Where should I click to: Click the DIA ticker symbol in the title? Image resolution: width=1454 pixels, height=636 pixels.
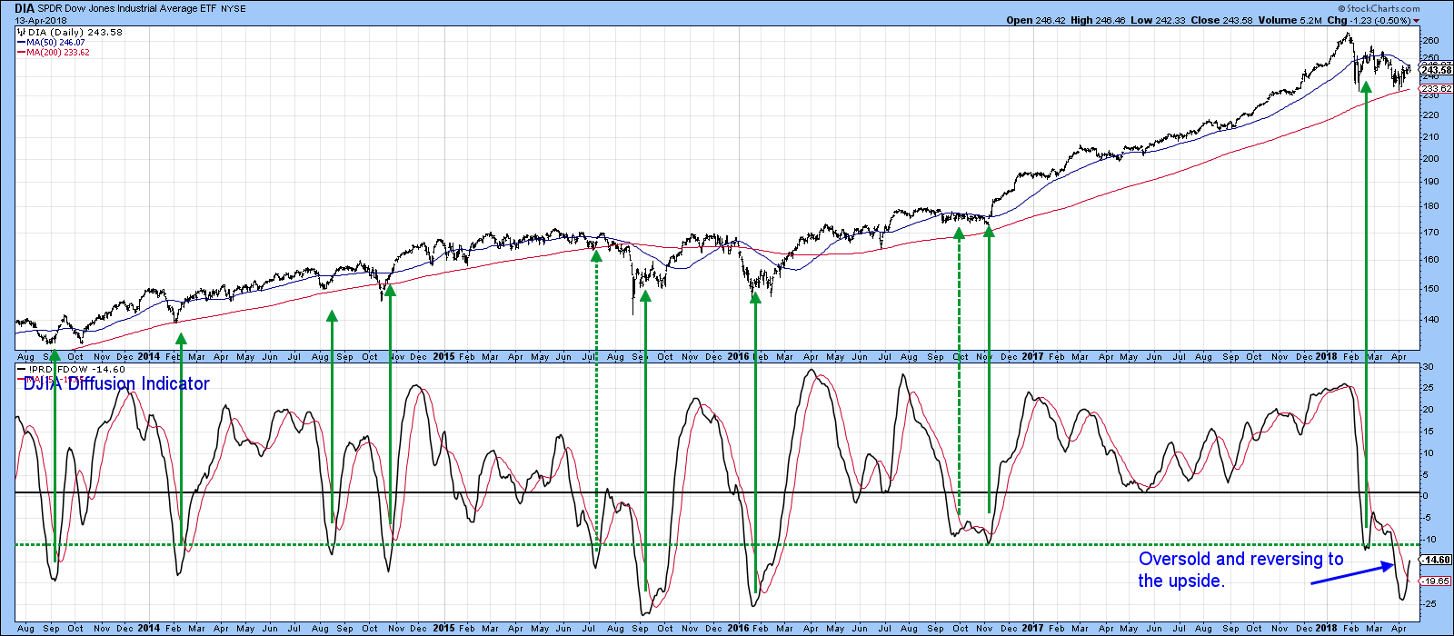point(25,8)
